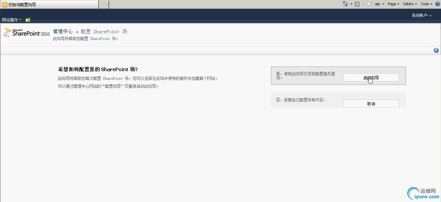
Task: Click the SharePoint 2010 logo
Action: (27, 33)
